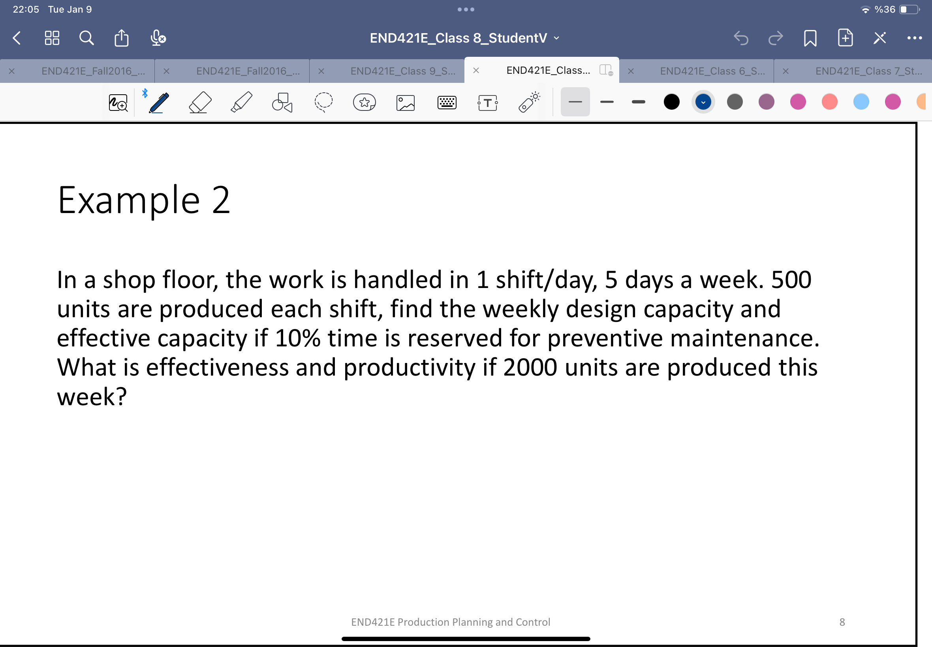
Task: Open the Highlighter tool
Action: (x=240, y=102)
